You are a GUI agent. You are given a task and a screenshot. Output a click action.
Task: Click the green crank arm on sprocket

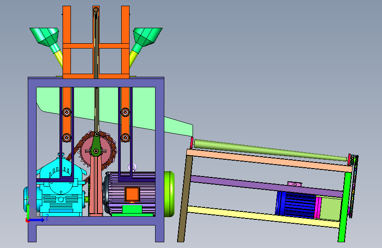coord(96,146)
